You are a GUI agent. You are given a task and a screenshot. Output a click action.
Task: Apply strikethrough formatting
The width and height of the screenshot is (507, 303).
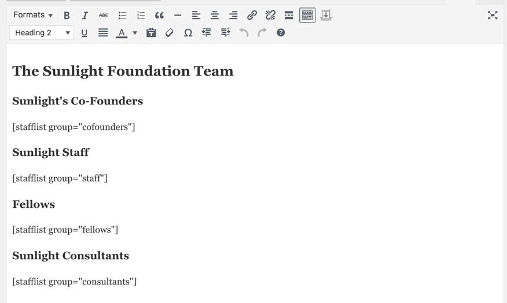(104, 15)
